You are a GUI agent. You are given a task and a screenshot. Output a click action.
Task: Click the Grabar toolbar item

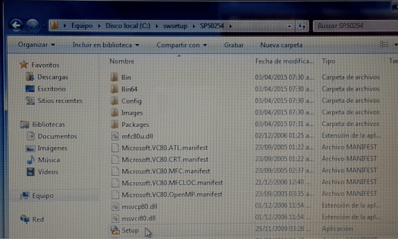(234, 45)
